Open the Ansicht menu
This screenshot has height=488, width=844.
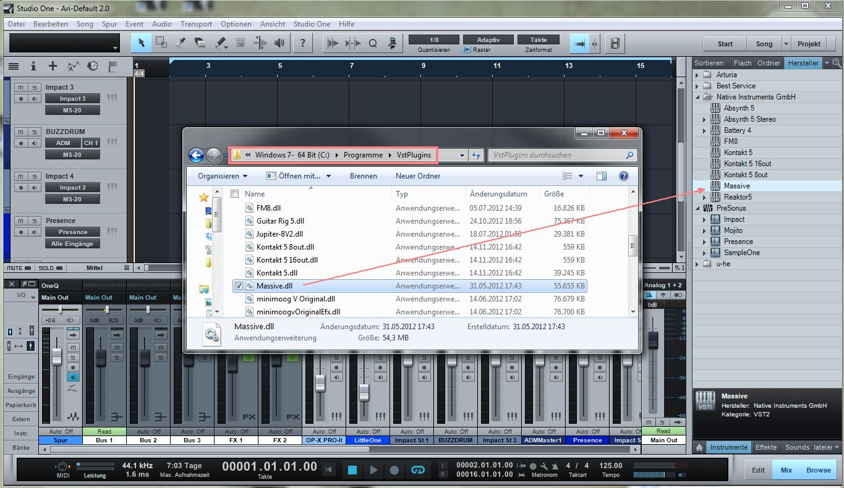coord(273,24)
